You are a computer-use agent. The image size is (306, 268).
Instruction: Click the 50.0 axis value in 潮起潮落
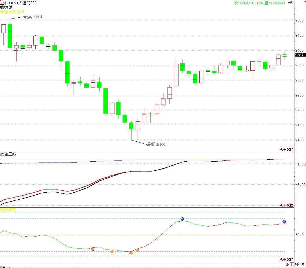300,235
